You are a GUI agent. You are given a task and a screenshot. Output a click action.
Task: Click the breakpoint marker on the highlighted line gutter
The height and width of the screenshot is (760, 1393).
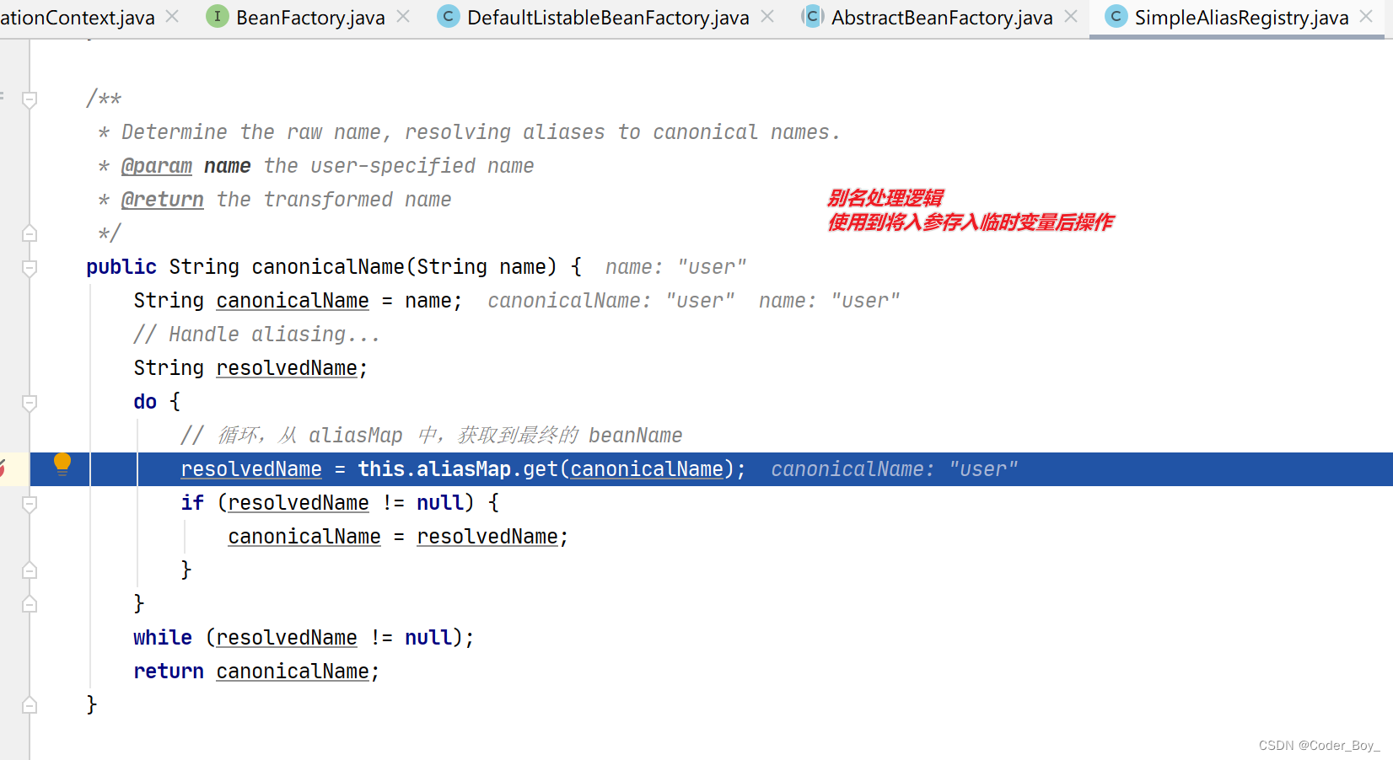(3, 468)
